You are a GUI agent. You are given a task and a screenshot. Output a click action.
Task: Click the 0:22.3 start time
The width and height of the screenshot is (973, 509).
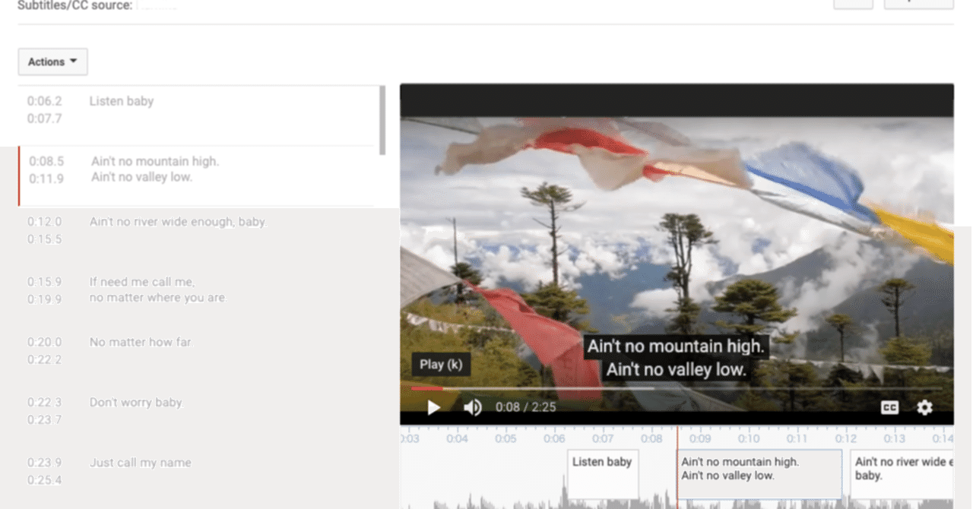tap(45, 403)
